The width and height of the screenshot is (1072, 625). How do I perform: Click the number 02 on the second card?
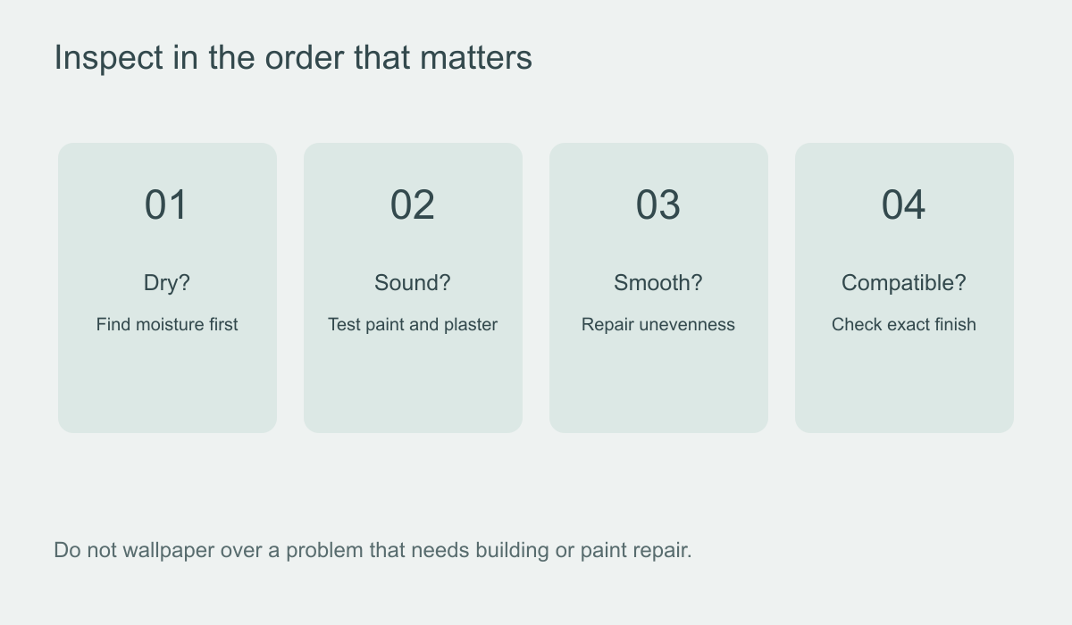[413, 204]
